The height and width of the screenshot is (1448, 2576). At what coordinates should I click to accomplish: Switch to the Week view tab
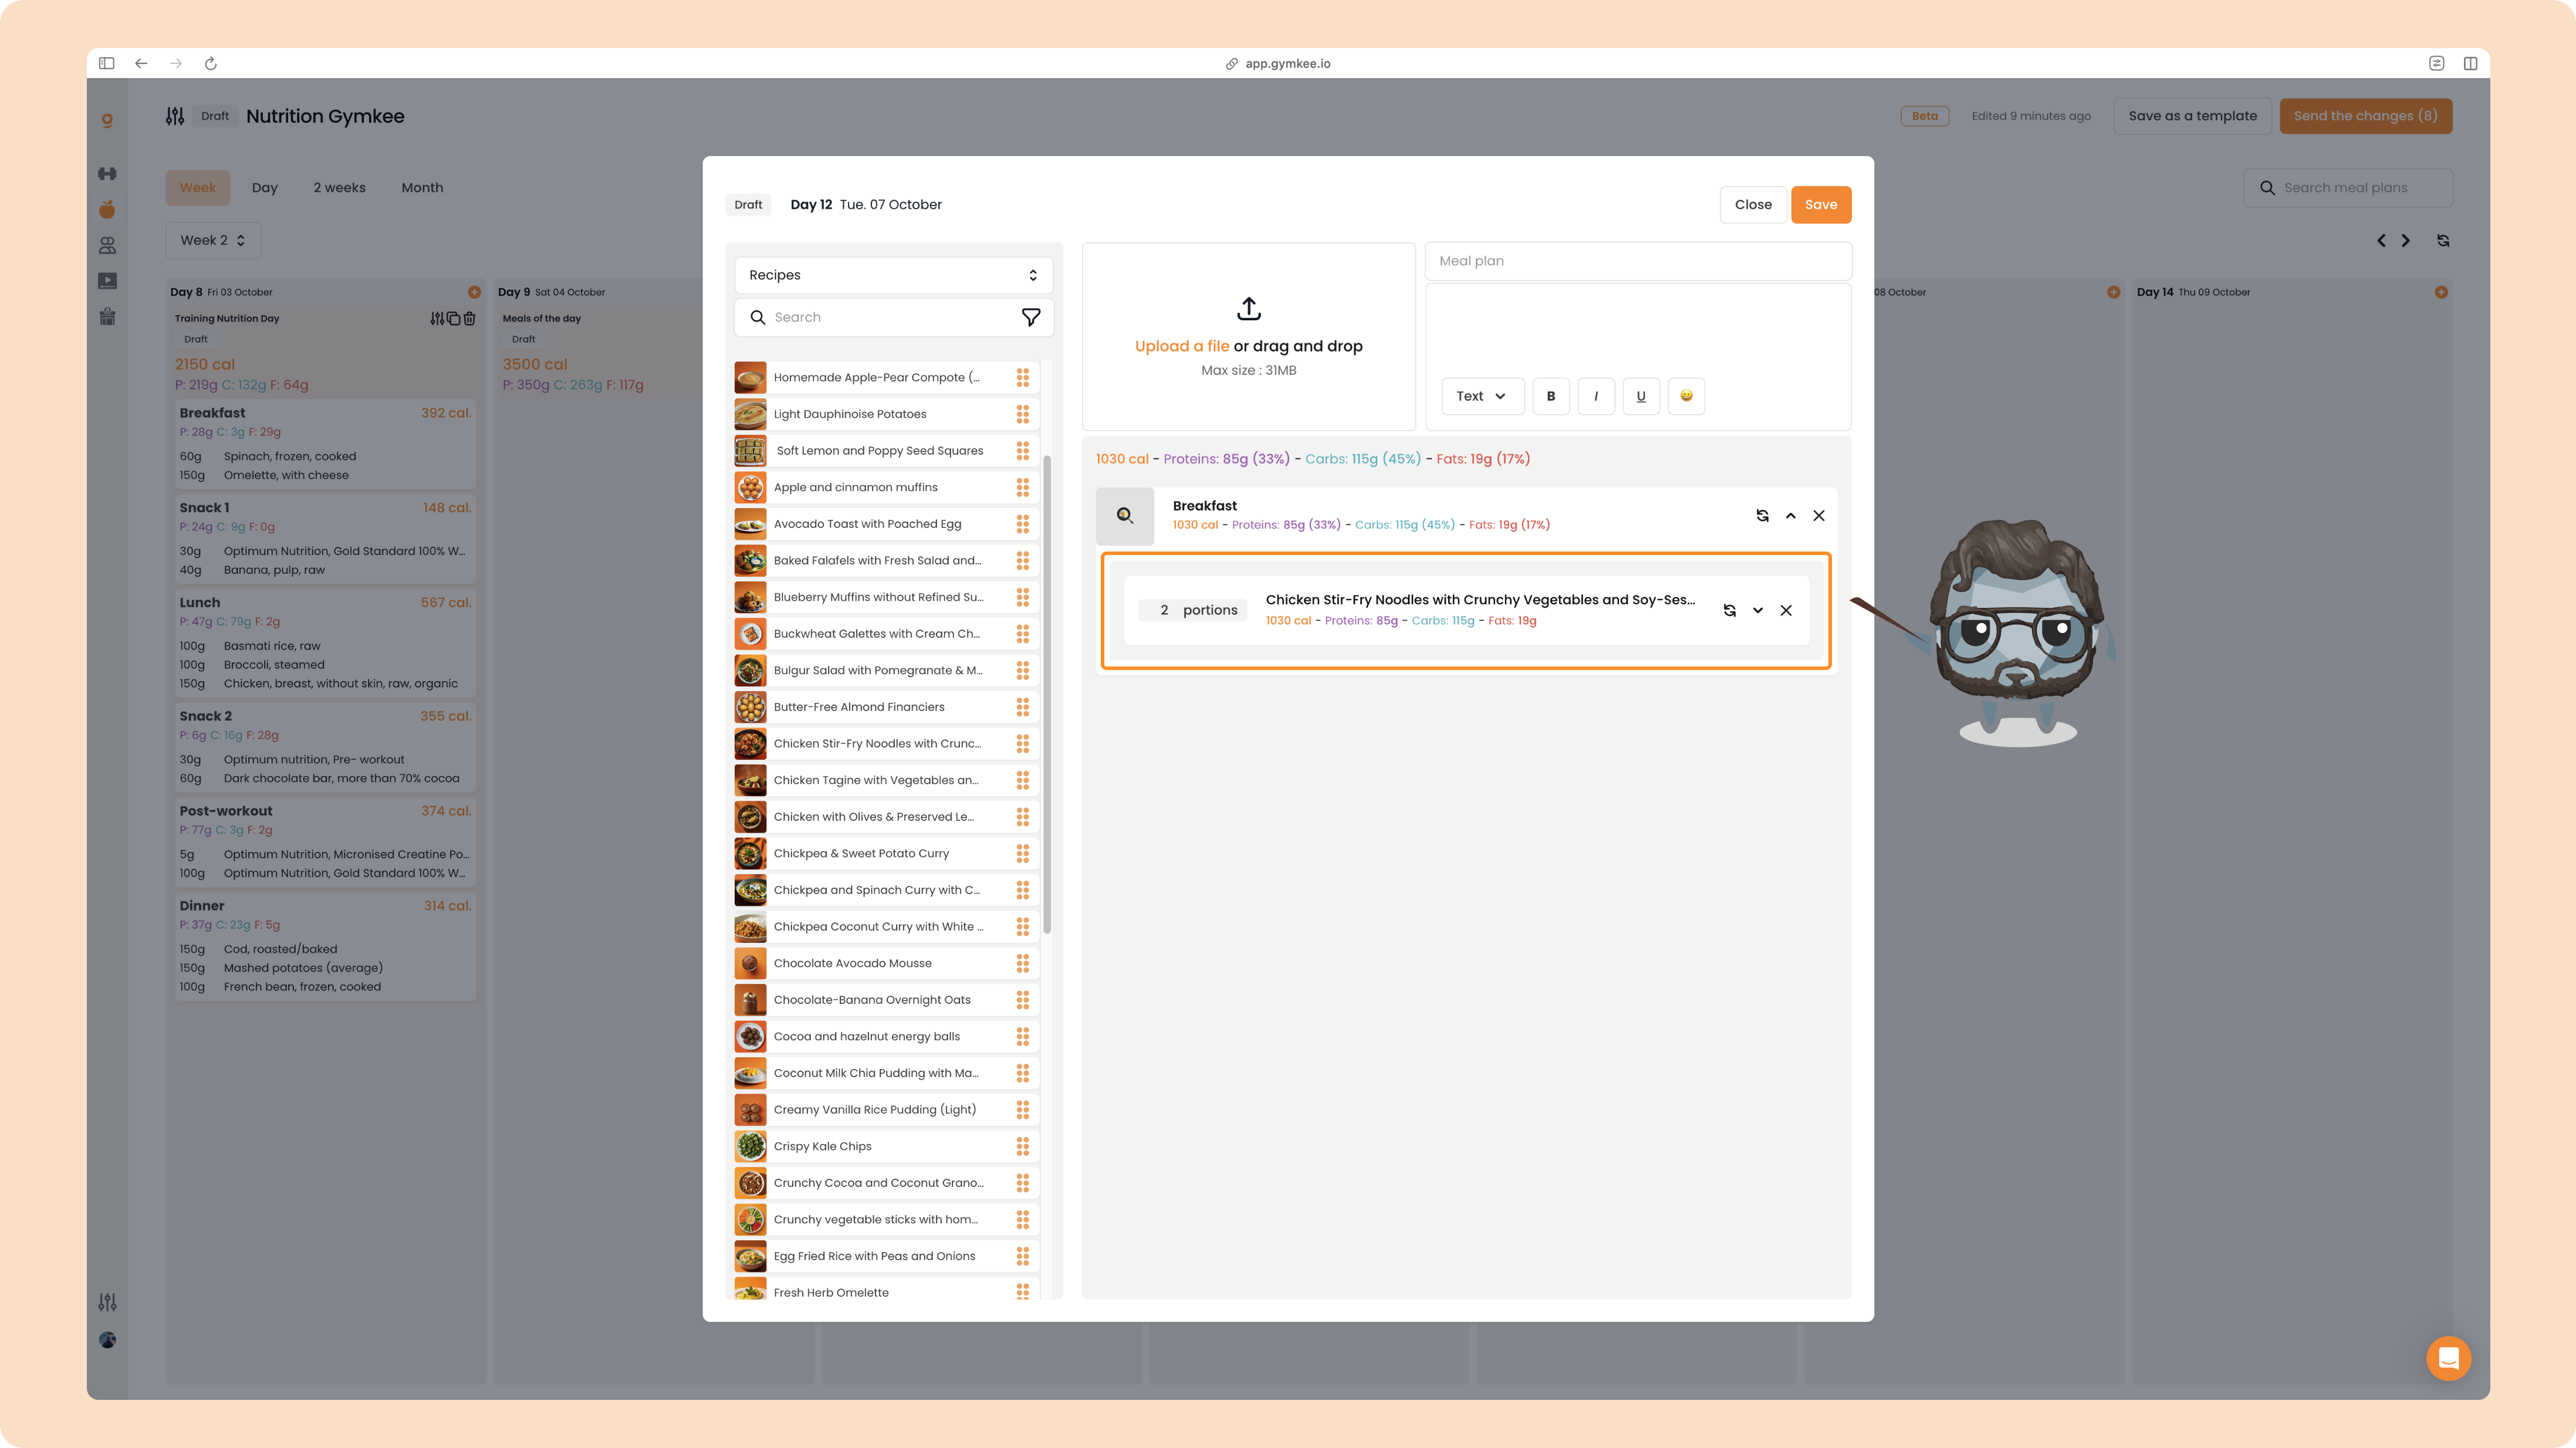(198, 188)
